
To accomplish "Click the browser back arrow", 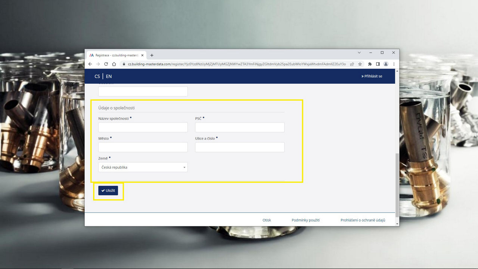I will (90, 64).
